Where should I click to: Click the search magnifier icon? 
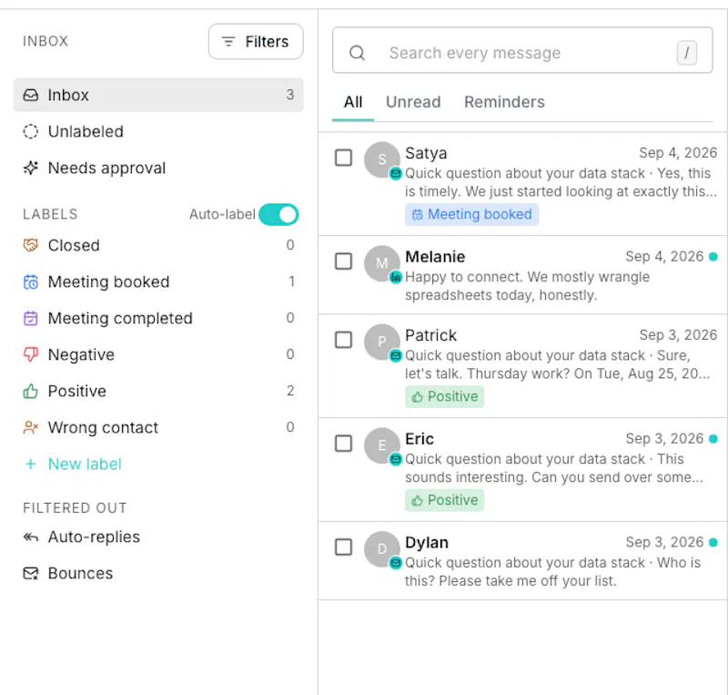[357, 53]
